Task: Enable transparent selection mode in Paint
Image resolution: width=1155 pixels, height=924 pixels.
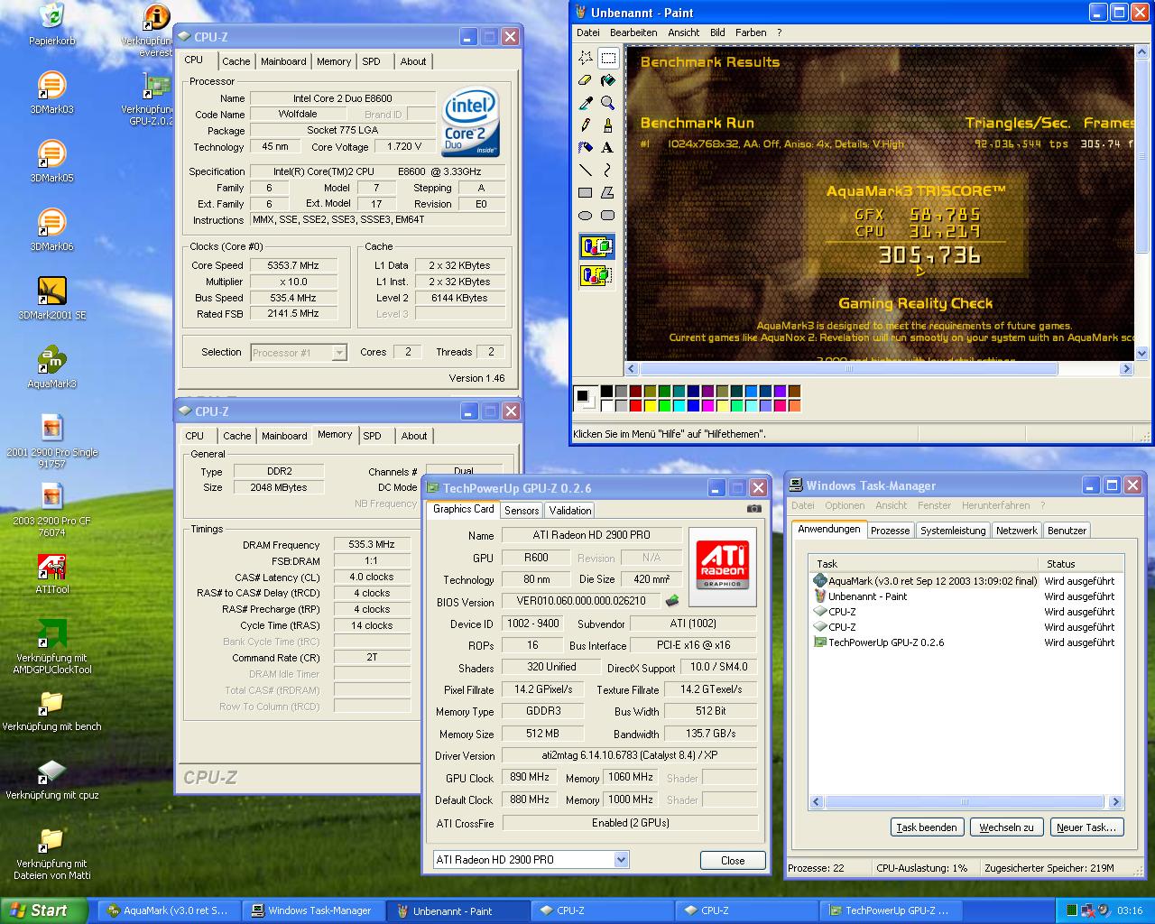Action: 596,274
